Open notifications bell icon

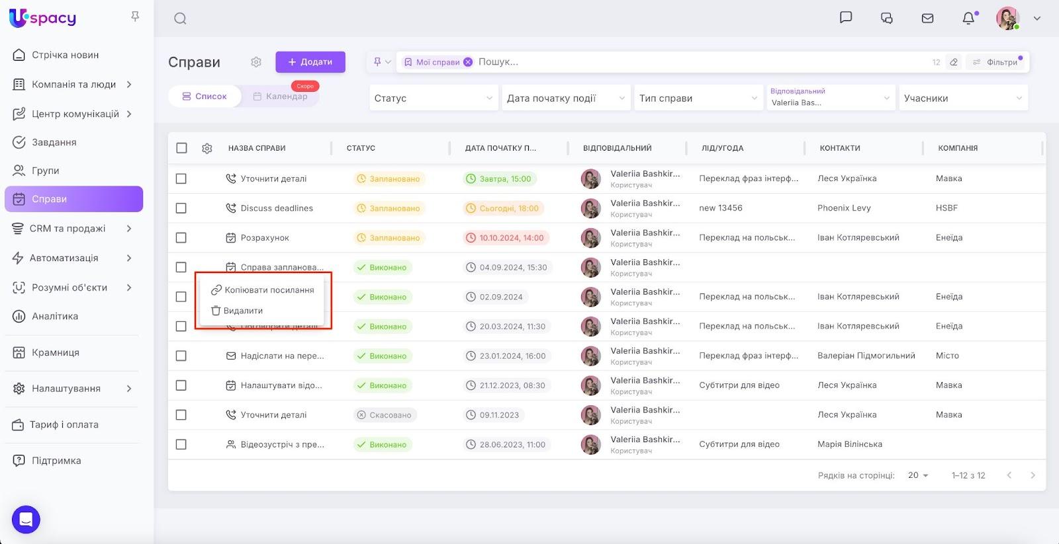pyautogui.click(x=968, y=19)
